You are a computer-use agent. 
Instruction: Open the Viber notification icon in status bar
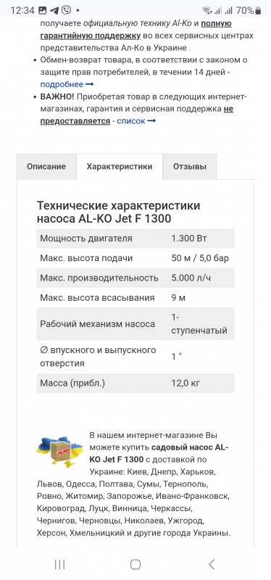[66, 10]
